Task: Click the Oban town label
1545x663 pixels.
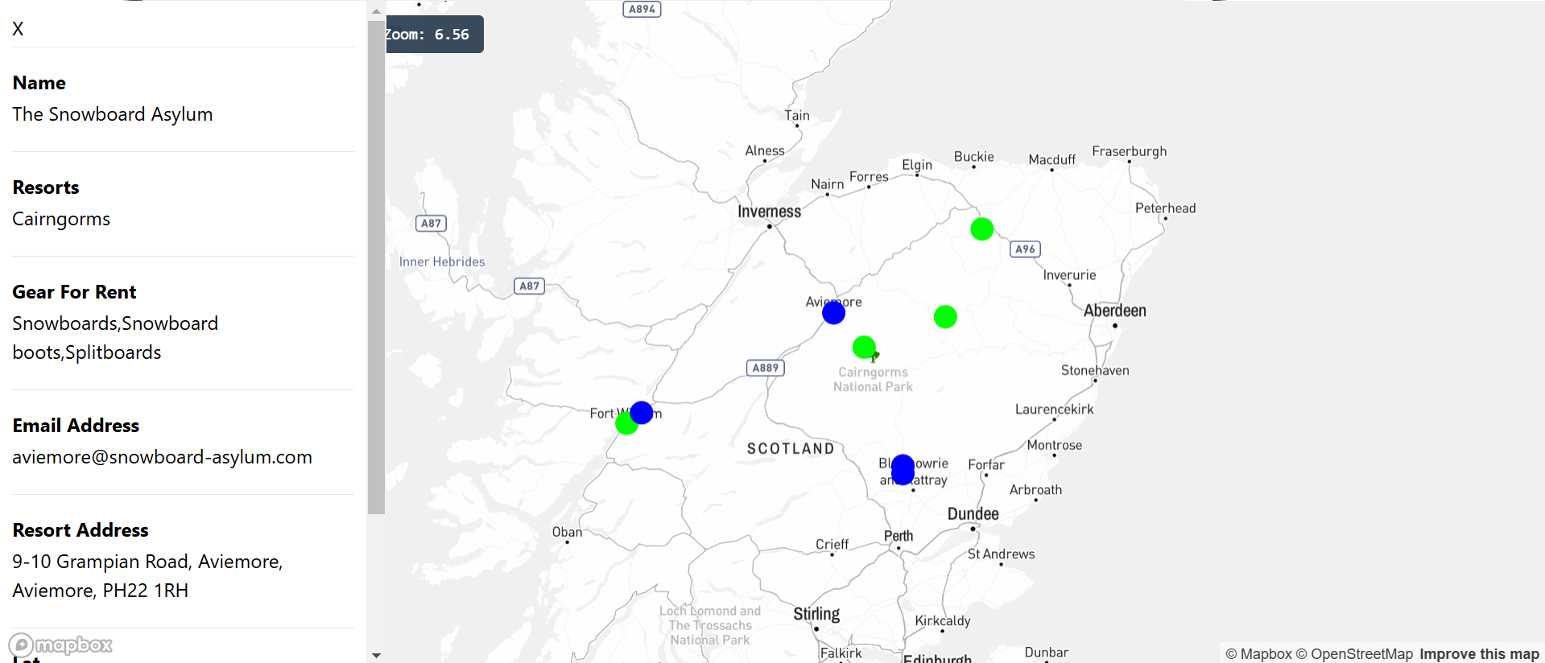Action: (x=567, y=532)
